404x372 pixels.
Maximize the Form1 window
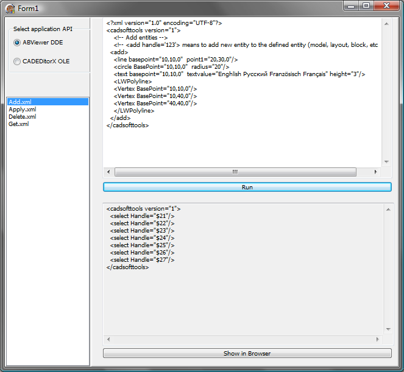point(366,5)
